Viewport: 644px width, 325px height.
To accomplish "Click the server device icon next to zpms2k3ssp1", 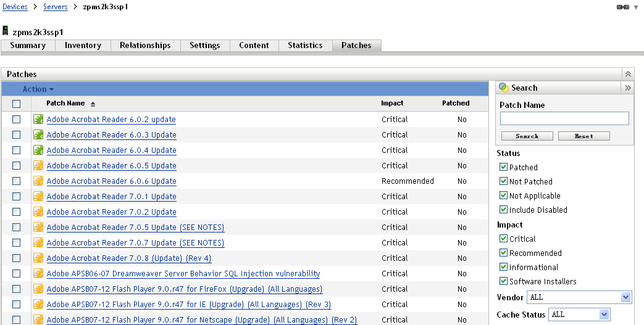I will pos(6,31).
